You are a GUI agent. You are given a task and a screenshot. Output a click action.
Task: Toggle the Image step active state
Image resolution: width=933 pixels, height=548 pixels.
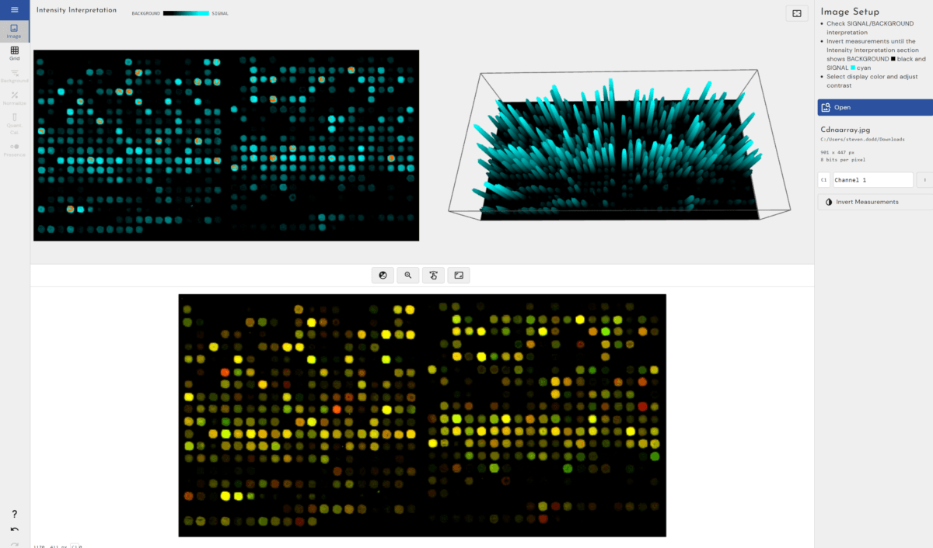[x=14, y=31]
